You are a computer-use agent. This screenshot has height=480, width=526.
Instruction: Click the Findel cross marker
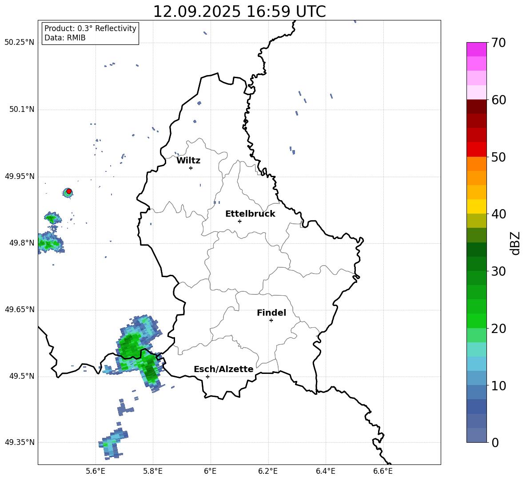[x=271, y=321]
